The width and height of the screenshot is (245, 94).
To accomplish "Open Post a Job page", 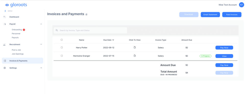I will pyautogui.click(x=16, y=50).
